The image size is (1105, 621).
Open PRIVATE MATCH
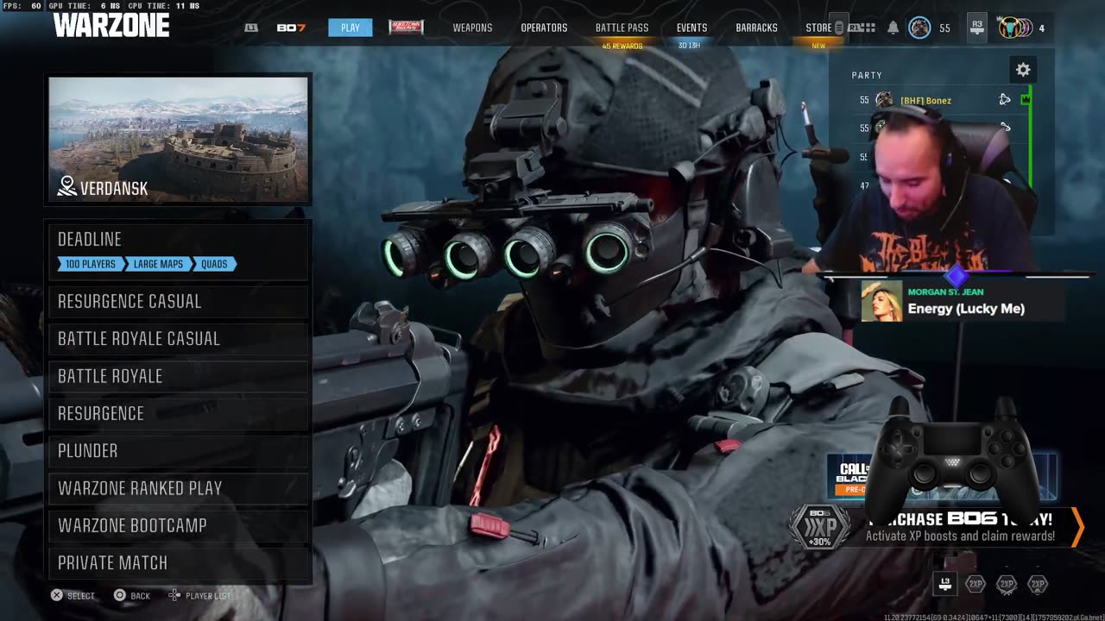point(179,562)
